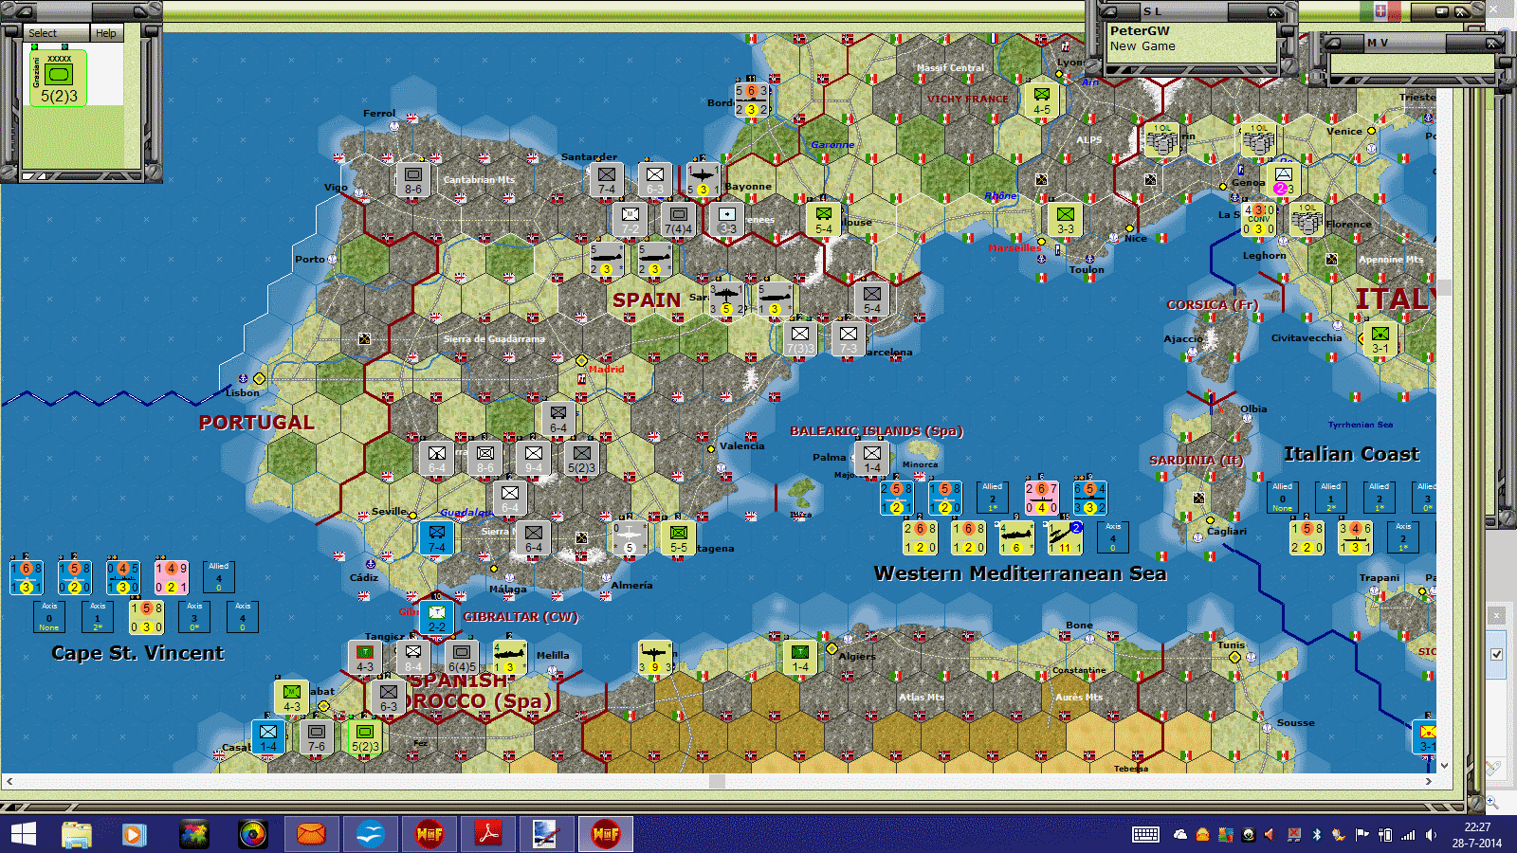The height and width of the screenshot is (853, 1517).
Task: Open the Select menu
Action: [x=43, y=33]
